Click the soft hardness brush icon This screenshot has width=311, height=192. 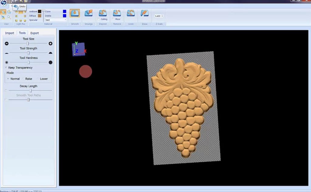pyautogui.click(x=7, y=62)
